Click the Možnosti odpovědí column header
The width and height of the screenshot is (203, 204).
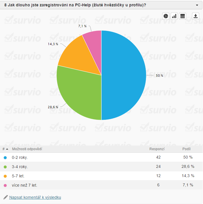point(27,149)
